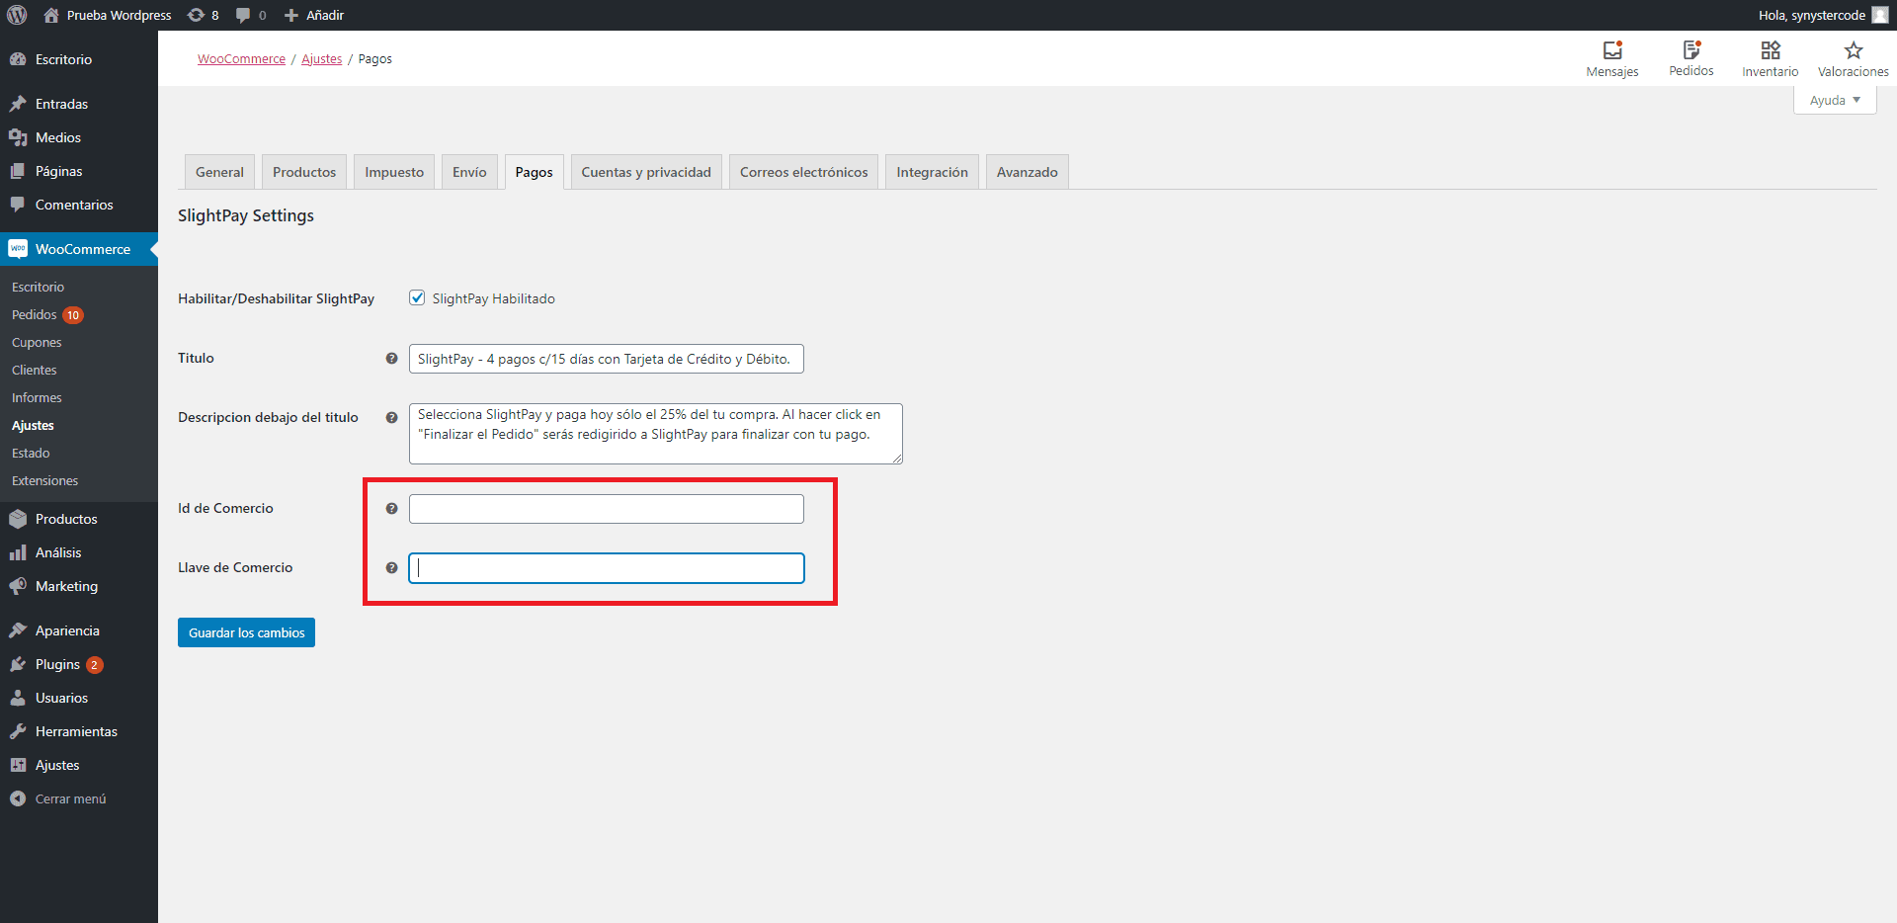Switch to the Integración tab
Image resolution: width=1897 pixels, height=923 pixels.
point(933,172)
